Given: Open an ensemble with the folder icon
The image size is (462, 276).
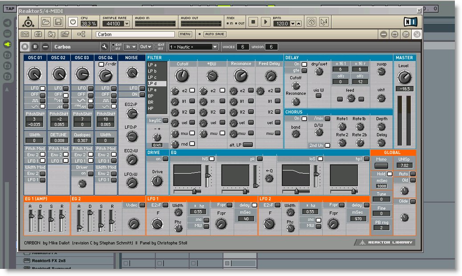Looking at the screenshot, I should (46, 22).
